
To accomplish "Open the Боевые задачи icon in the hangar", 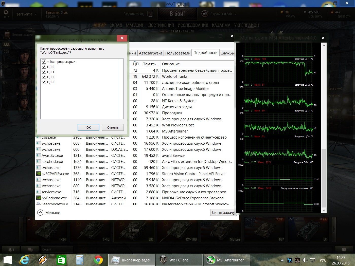I will [x=7, y=35].
